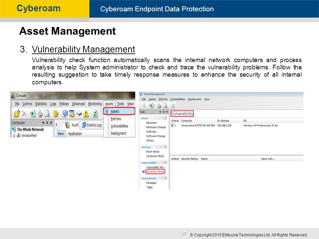Click the disk drive icon in Console toolbar

(x=79, y=114)
